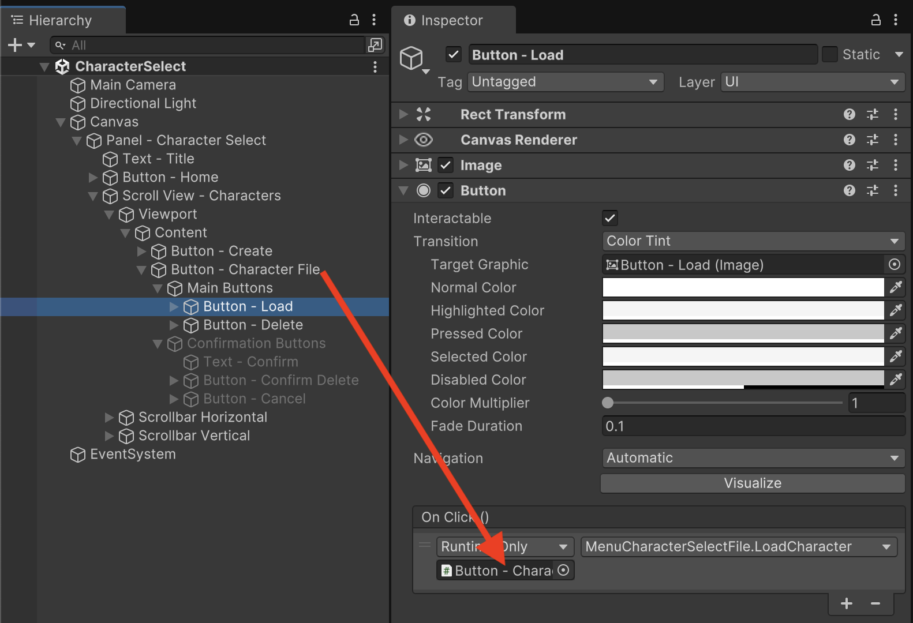
Task: Open Rect Transform help icon
Action: pos(849,114)
